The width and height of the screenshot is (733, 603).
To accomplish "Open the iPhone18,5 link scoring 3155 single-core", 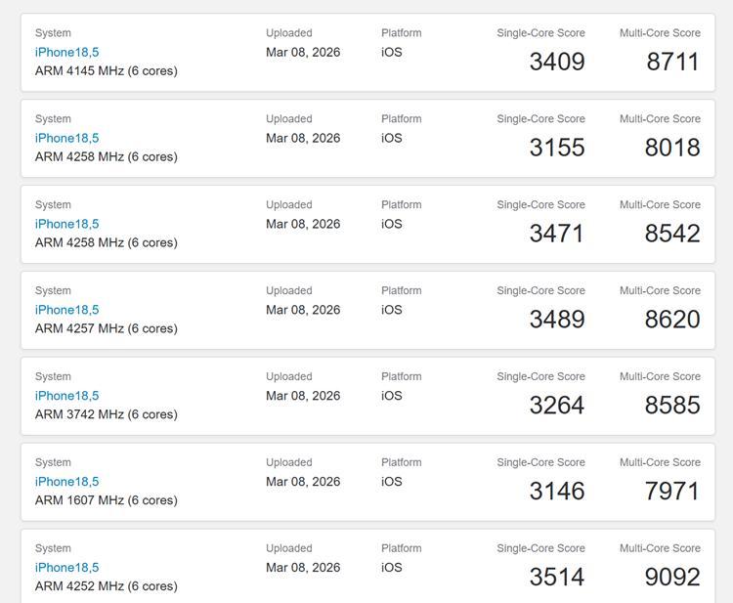I will point(66,138).
